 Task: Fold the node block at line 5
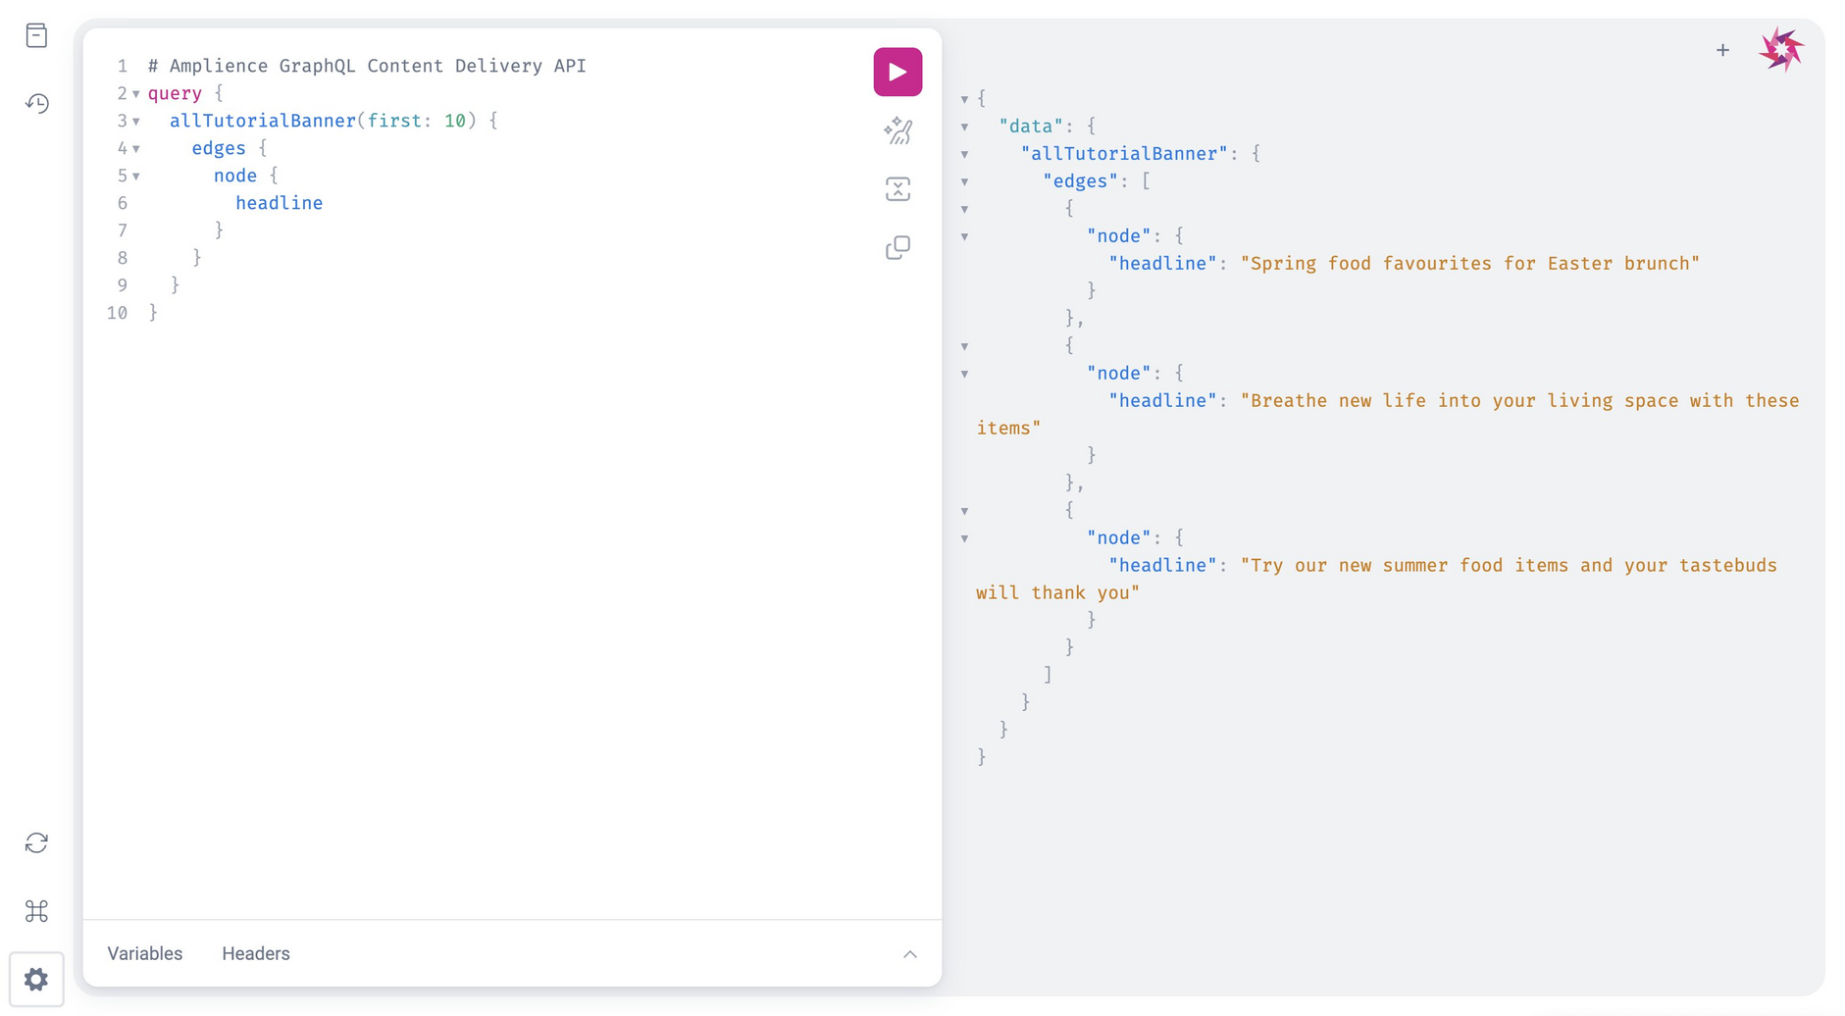136,177
